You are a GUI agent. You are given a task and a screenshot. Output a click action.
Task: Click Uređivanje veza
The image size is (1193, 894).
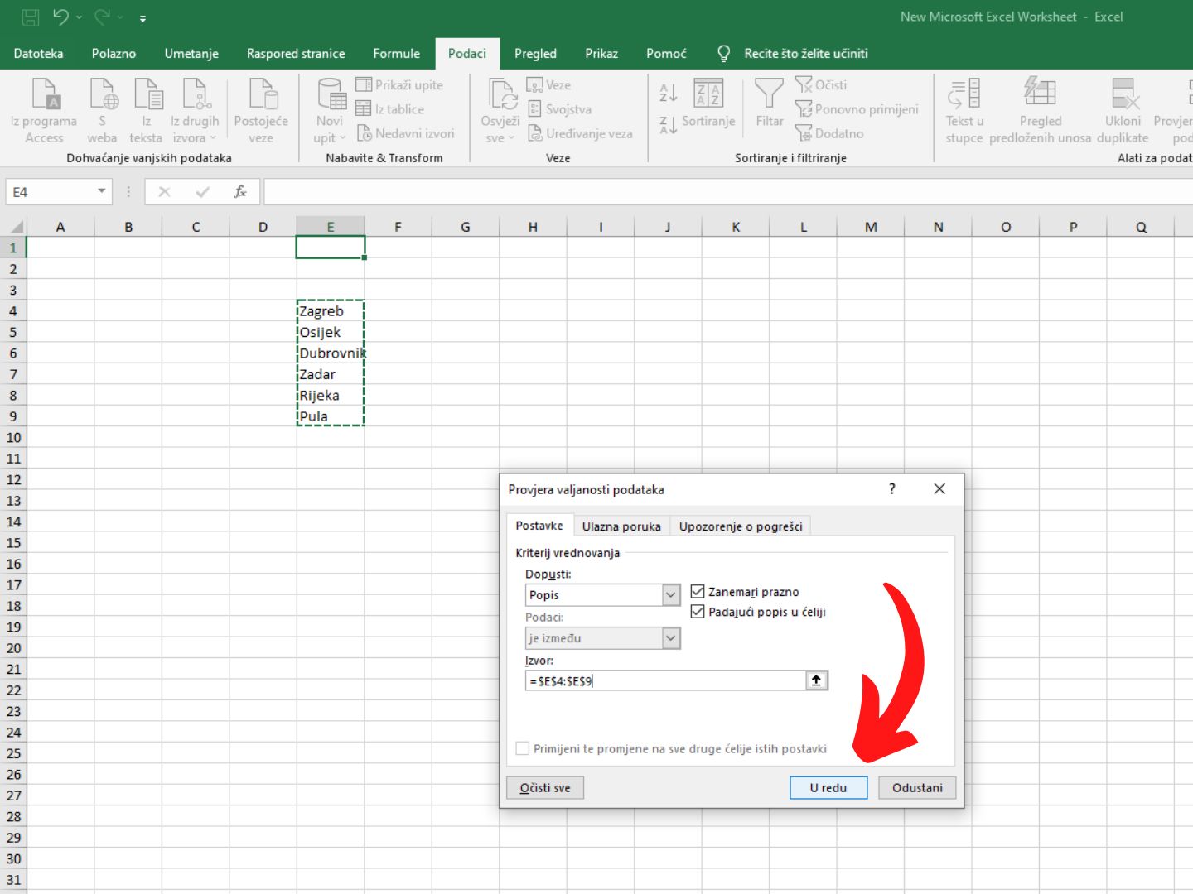pos(580,133)
